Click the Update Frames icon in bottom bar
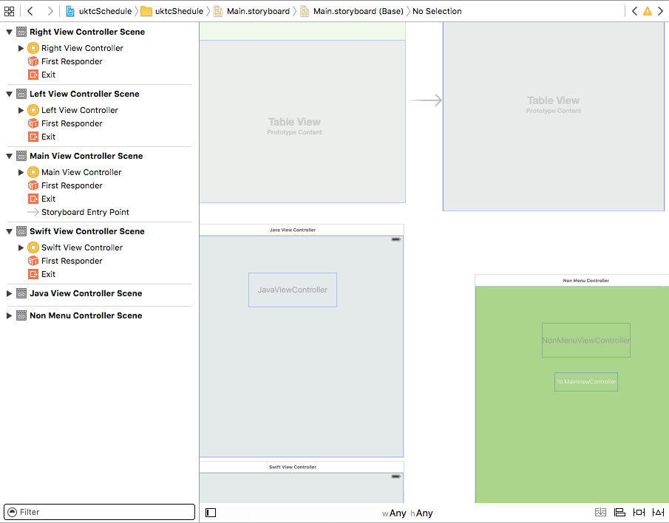 pos(600,513)
